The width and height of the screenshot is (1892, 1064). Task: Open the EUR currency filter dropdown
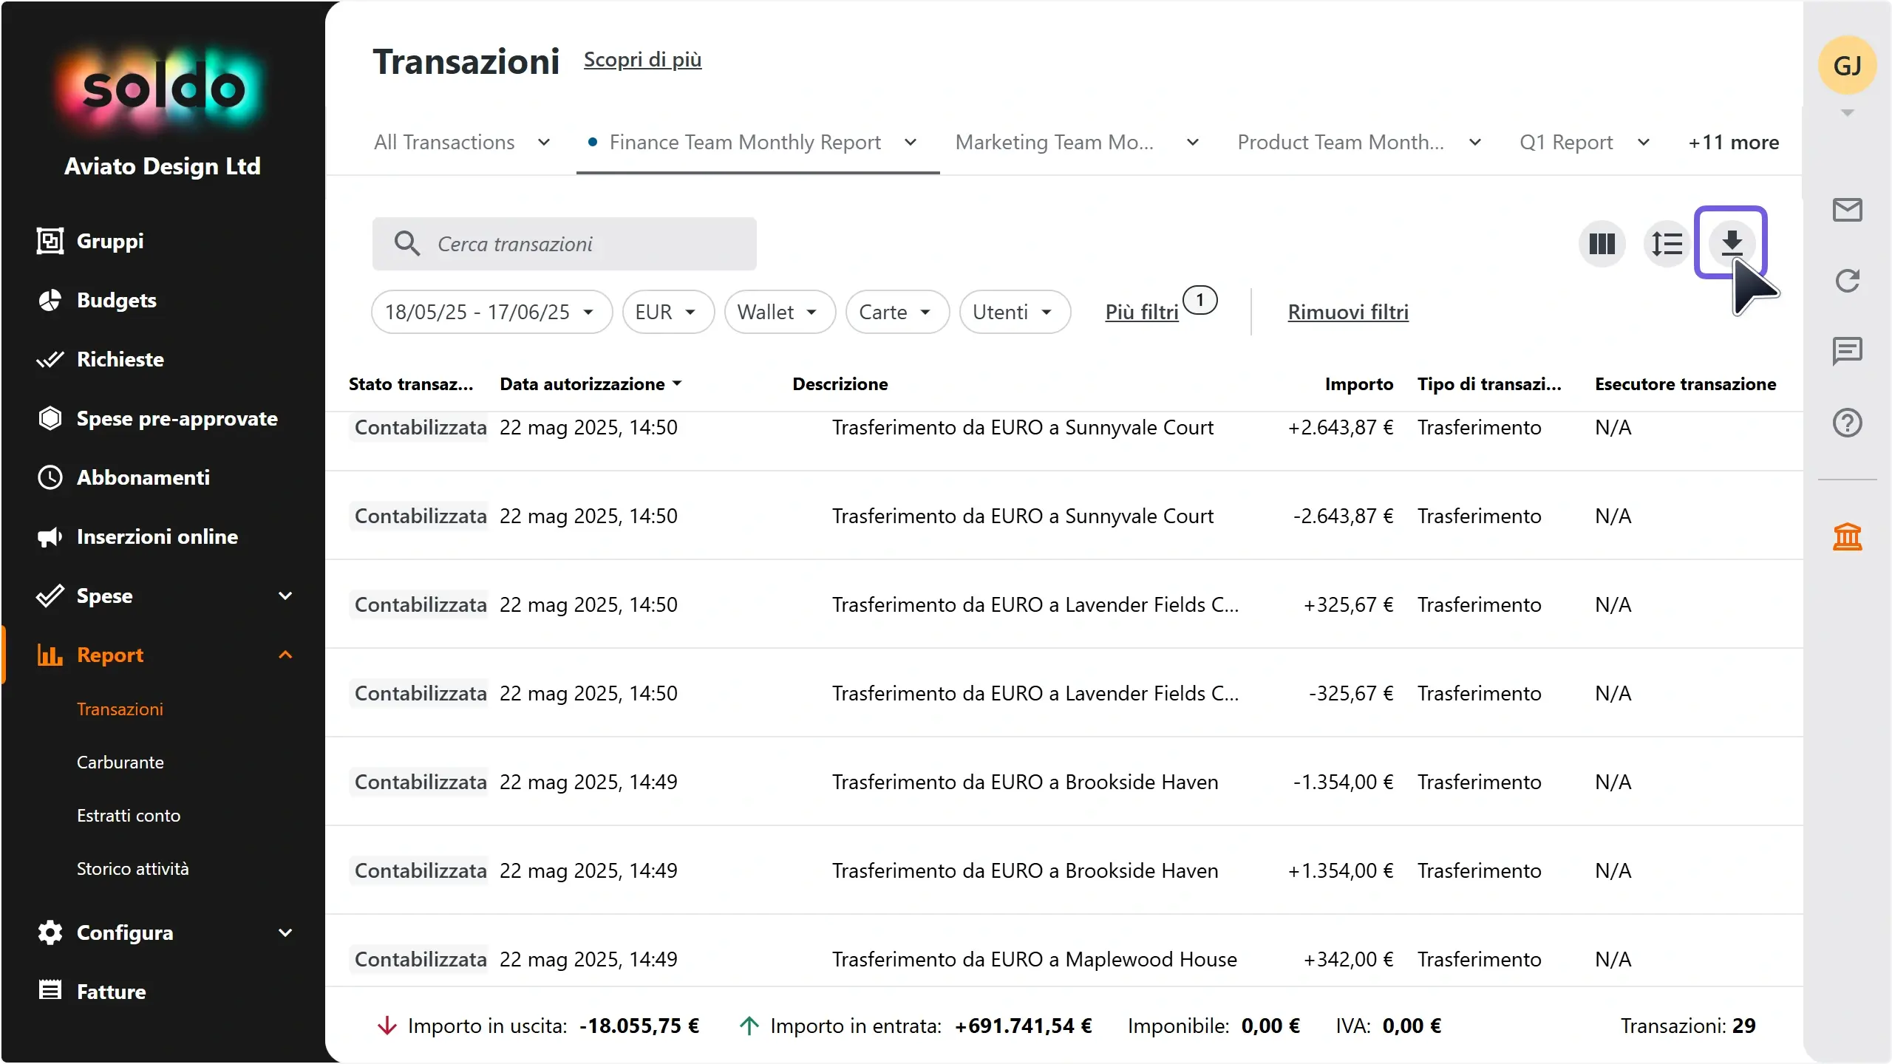click(x=668, y=312)
